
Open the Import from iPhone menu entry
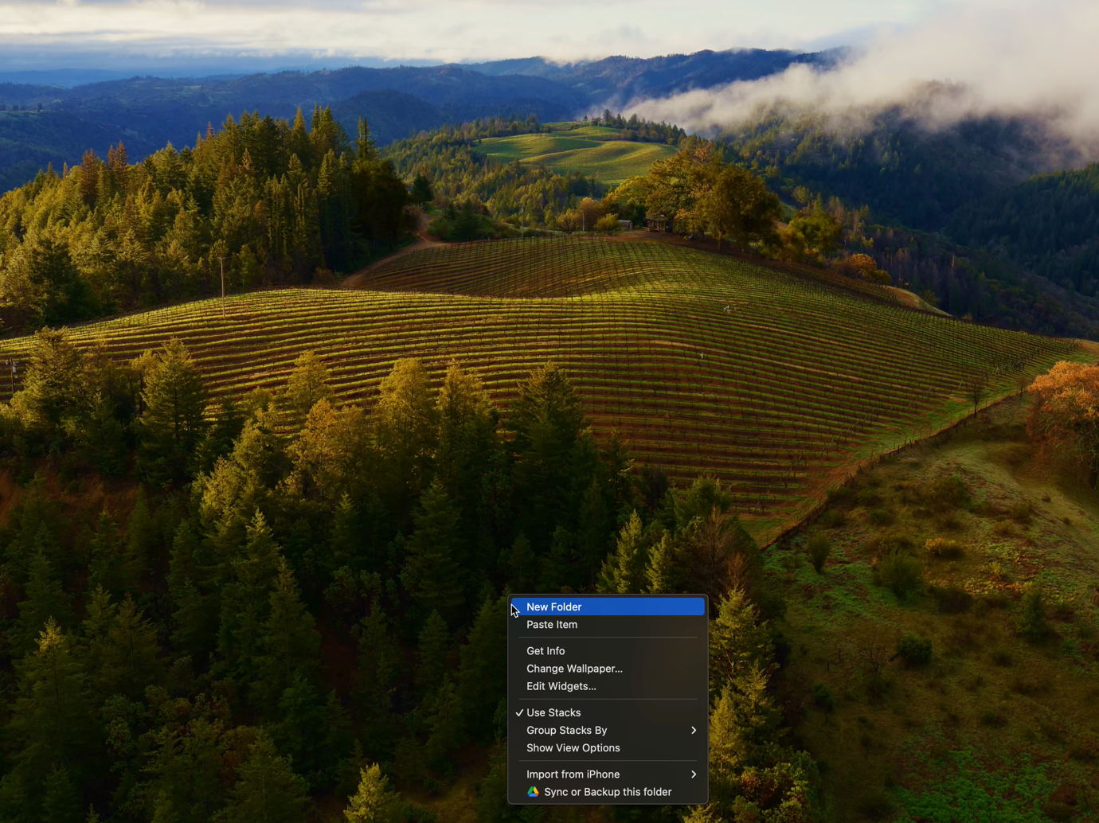point(573,774)
